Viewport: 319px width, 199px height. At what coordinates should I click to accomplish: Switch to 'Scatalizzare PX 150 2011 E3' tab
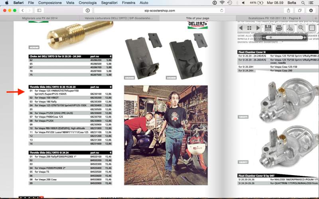point(274,18)
